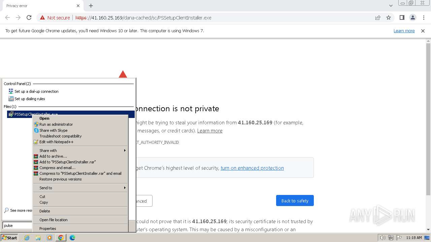
Task: Bookmark this page with the star icon
Action: tap(389, 17)
